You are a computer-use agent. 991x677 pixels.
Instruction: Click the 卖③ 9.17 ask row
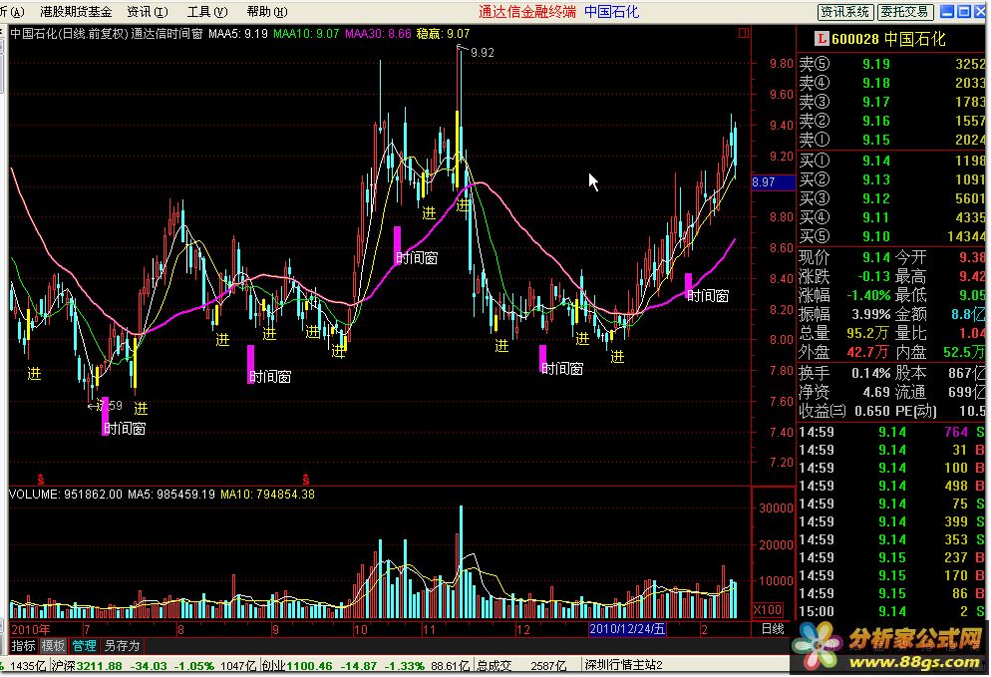[x=891, y=102]
